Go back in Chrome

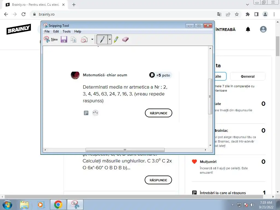[6, 14]
